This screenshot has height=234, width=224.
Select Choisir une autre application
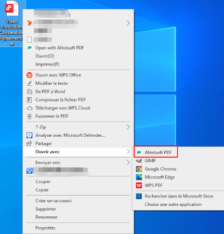pos(178,204)
